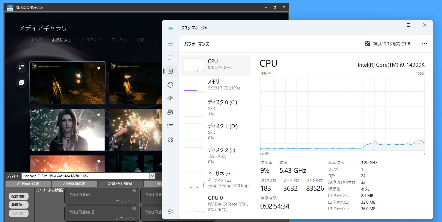The image size is (442, 222).
Task: Select the YouTube 2 stream card
Action: 102,214
